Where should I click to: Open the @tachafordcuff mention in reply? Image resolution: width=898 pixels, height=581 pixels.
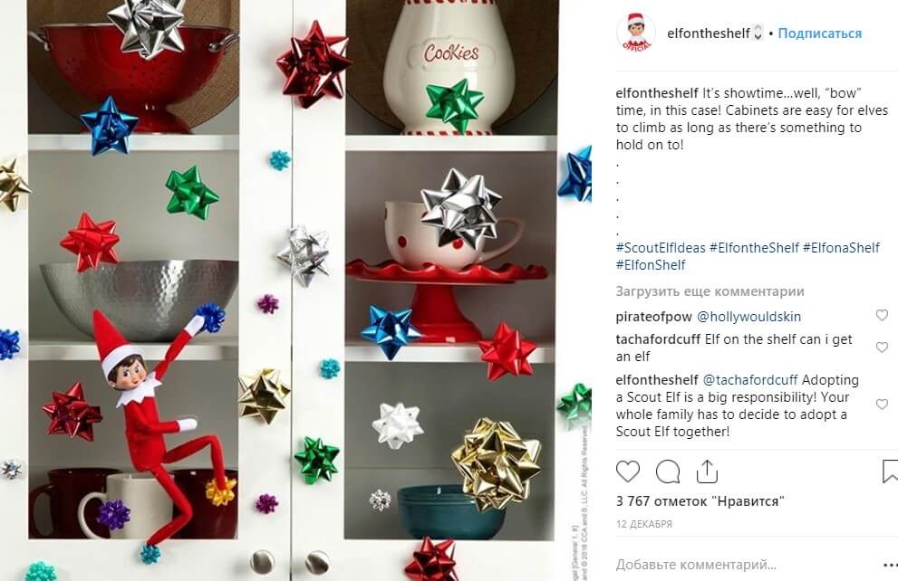tap(749, 380)
